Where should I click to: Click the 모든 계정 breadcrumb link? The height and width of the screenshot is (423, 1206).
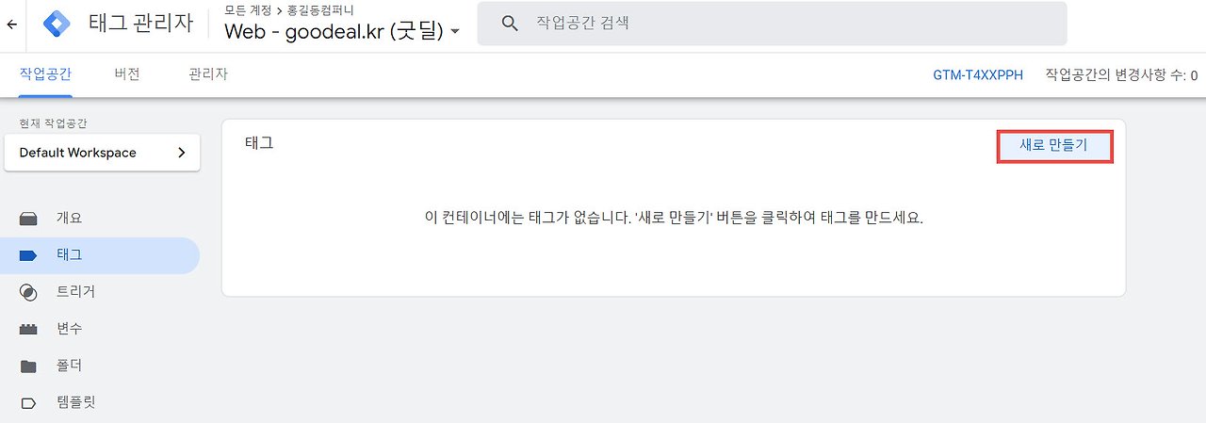tap(248, 11)
